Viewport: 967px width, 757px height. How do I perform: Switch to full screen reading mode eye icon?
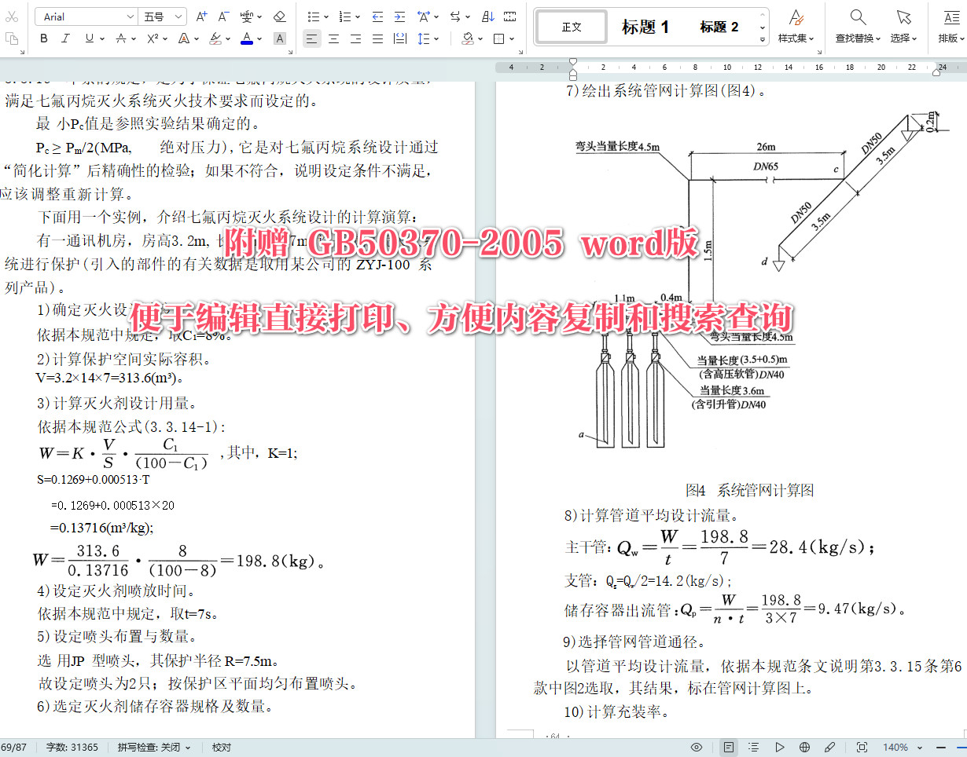click(x=696, y=747)
